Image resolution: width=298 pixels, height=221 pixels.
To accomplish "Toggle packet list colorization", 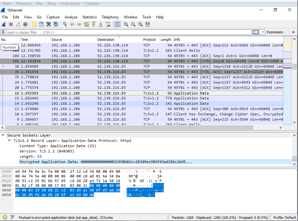I will click(117, 24).
